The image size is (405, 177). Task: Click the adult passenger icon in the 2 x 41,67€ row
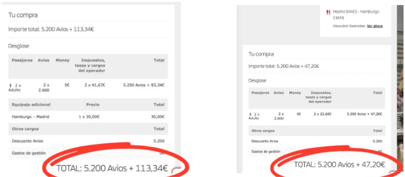(x=11, y=85)
